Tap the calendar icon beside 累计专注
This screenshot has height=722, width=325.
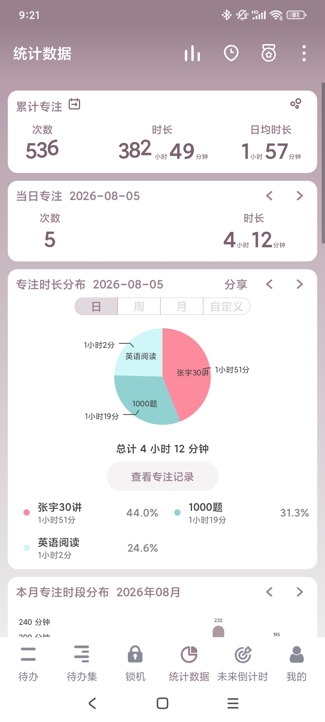coord(74,104)
